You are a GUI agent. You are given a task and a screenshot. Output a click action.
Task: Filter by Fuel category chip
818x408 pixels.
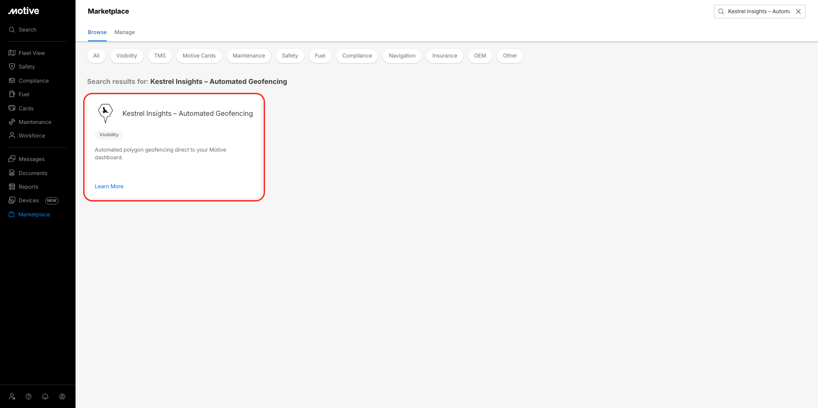coord(320,56)
